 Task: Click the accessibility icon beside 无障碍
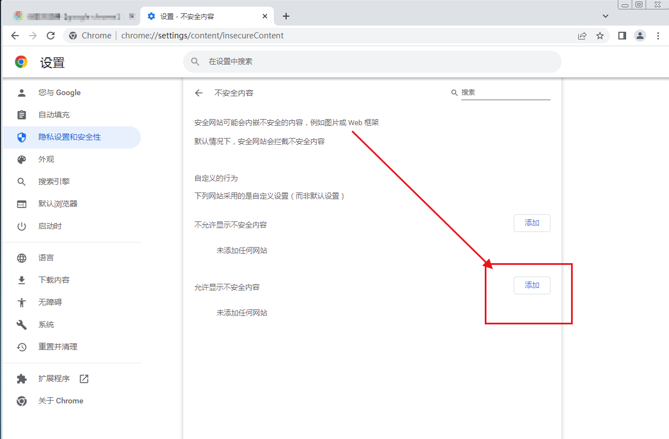pyautogui.click(x=22, y=302)
